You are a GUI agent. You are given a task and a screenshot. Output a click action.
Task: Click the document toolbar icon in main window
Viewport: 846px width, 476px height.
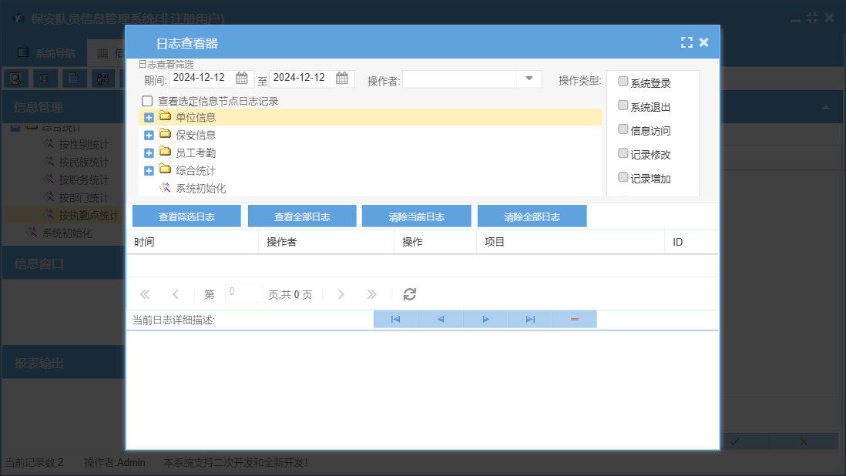point(74,79)
